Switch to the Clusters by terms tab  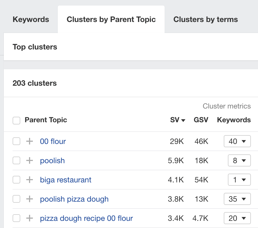[205, 19]
